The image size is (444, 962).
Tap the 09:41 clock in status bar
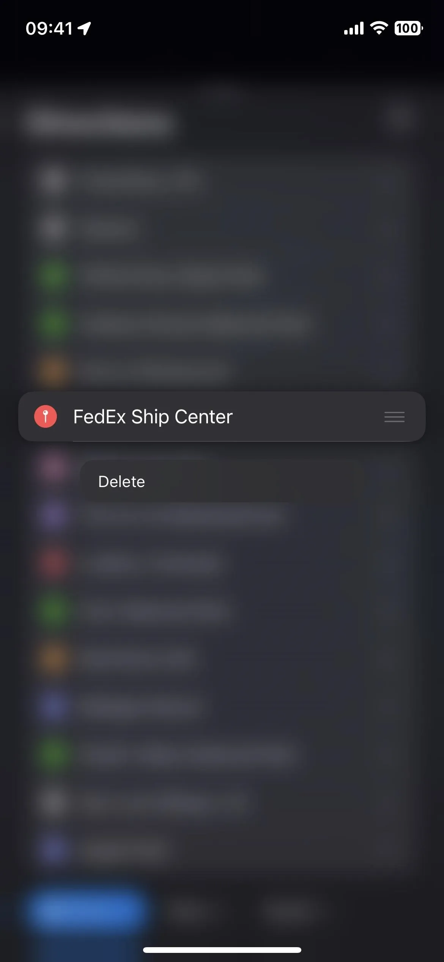click(49, 28)
